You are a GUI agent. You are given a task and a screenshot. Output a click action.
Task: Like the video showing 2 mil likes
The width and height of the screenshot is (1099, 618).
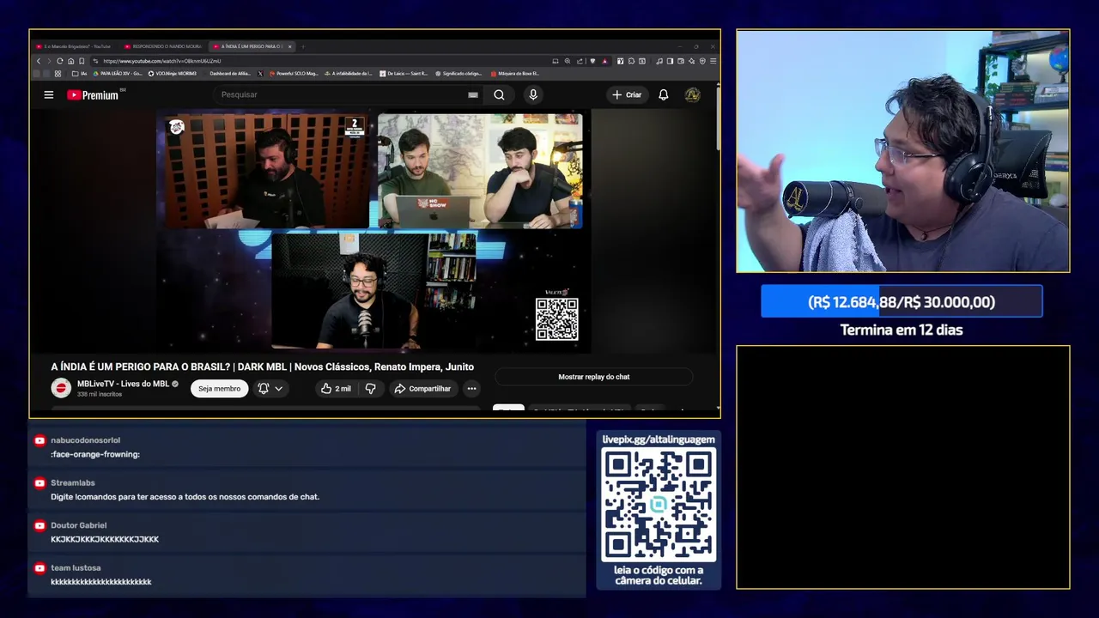click(x=335, y=389)
